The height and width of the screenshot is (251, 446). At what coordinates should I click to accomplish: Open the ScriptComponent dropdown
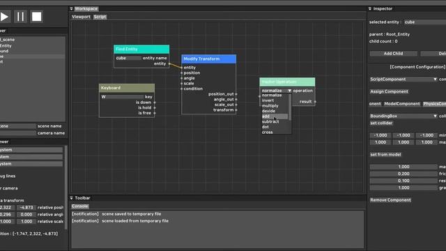pyautogui.click(x=403, y=79)
